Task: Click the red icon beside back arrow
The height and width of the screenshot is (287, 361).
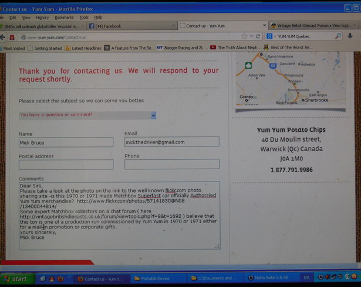Action: pyautogui.click(x=12, y=37)
